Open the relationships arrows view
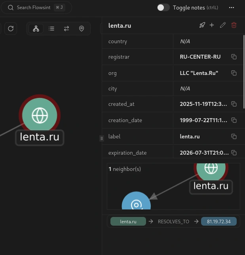 coord(66,29)
